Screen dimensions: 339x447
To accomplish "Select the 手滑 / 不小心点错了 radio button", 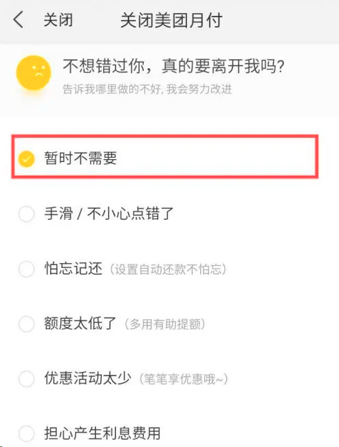I will coord(26,214).
